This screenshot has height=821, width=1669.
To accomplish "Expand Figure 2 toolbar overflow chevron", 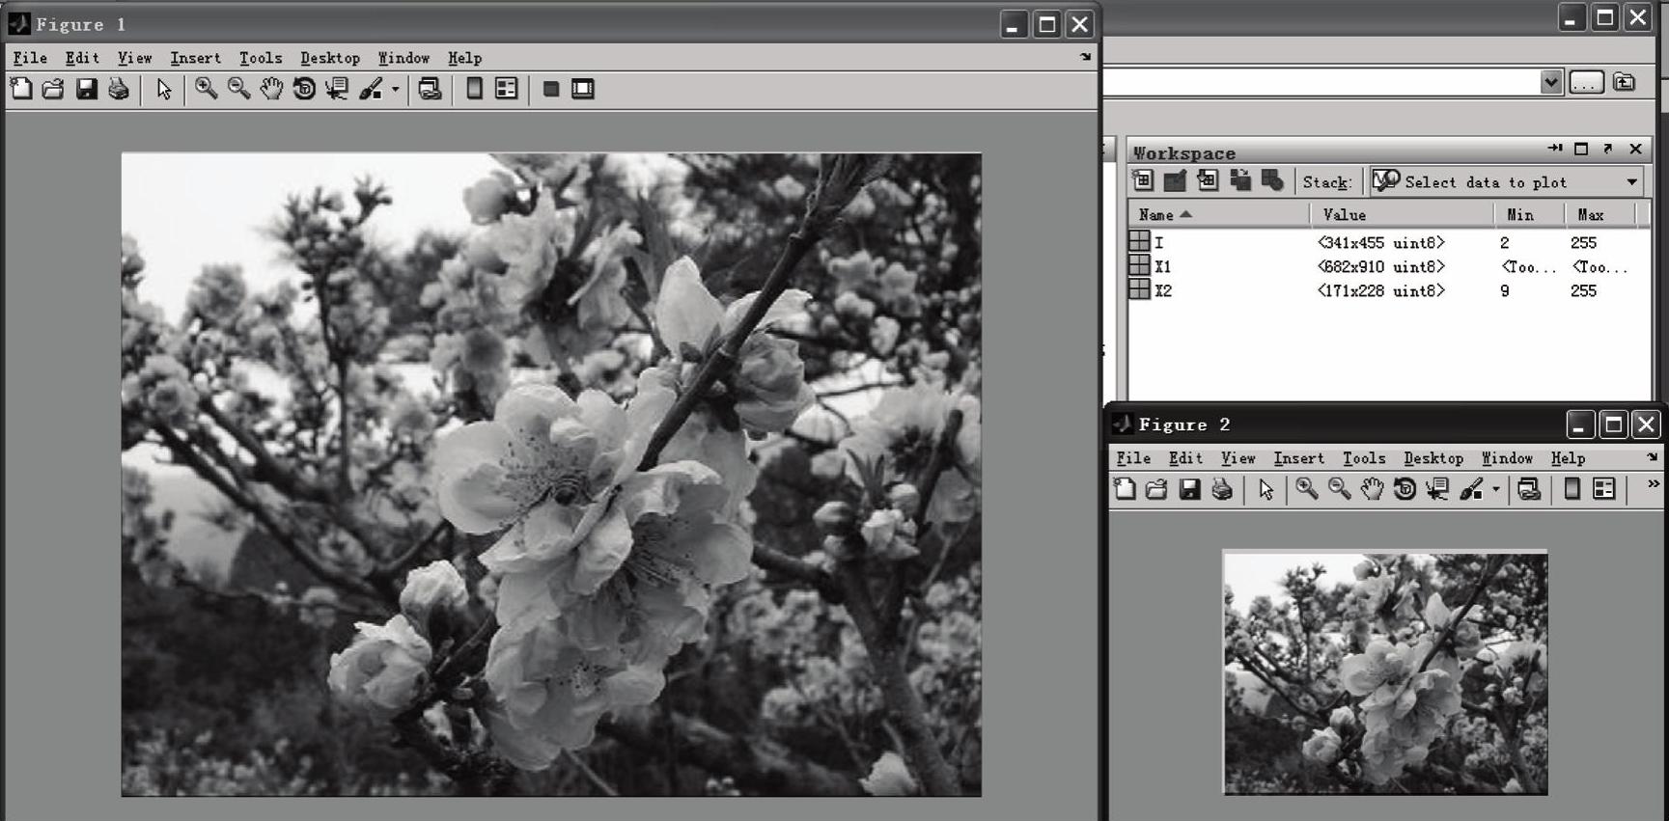I will point(1653,484).
